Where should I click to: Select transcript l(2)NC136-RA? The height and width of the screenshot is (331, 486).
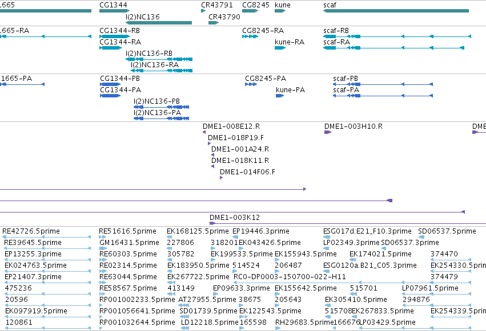click(162, 71)
